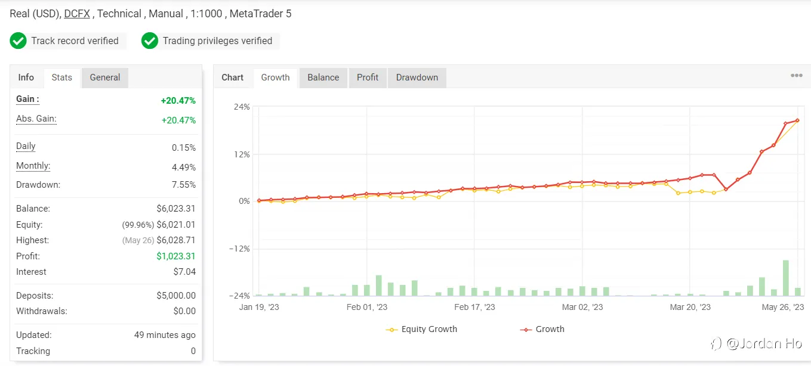Click the Jan 19, '23 axis label

point(259,308)
